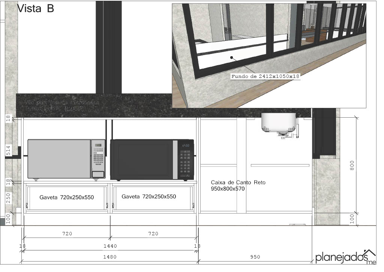
Task: Click the black microwave's 12:00 clock display
Action: (x=186, y=145)
